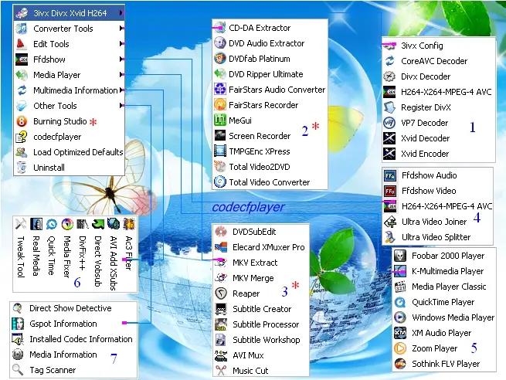Select Register DivX entry

439,107
